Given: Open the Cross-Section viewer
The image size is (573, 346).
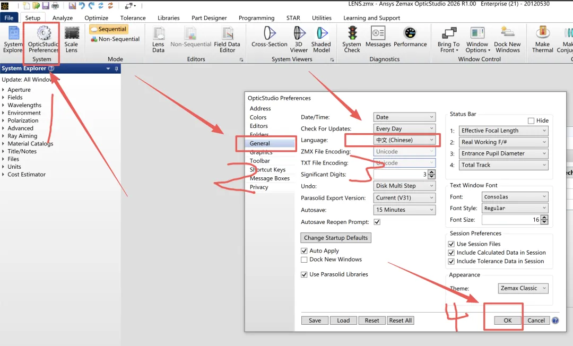Looking at the screenshot, I should (270, 37).
